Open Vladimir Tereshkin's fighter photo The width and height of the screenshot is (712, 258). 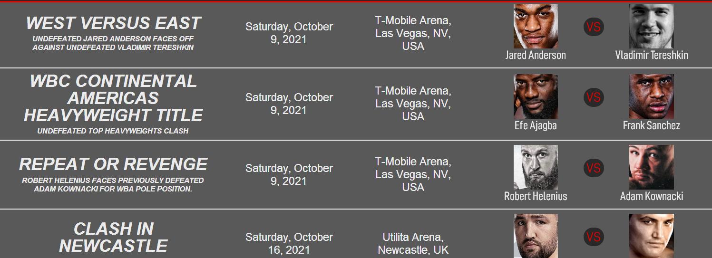click(652, 26)
